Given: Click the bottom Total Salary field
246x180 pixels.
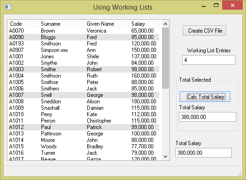Looking at the screenshot, I should [x=203, y=152].
